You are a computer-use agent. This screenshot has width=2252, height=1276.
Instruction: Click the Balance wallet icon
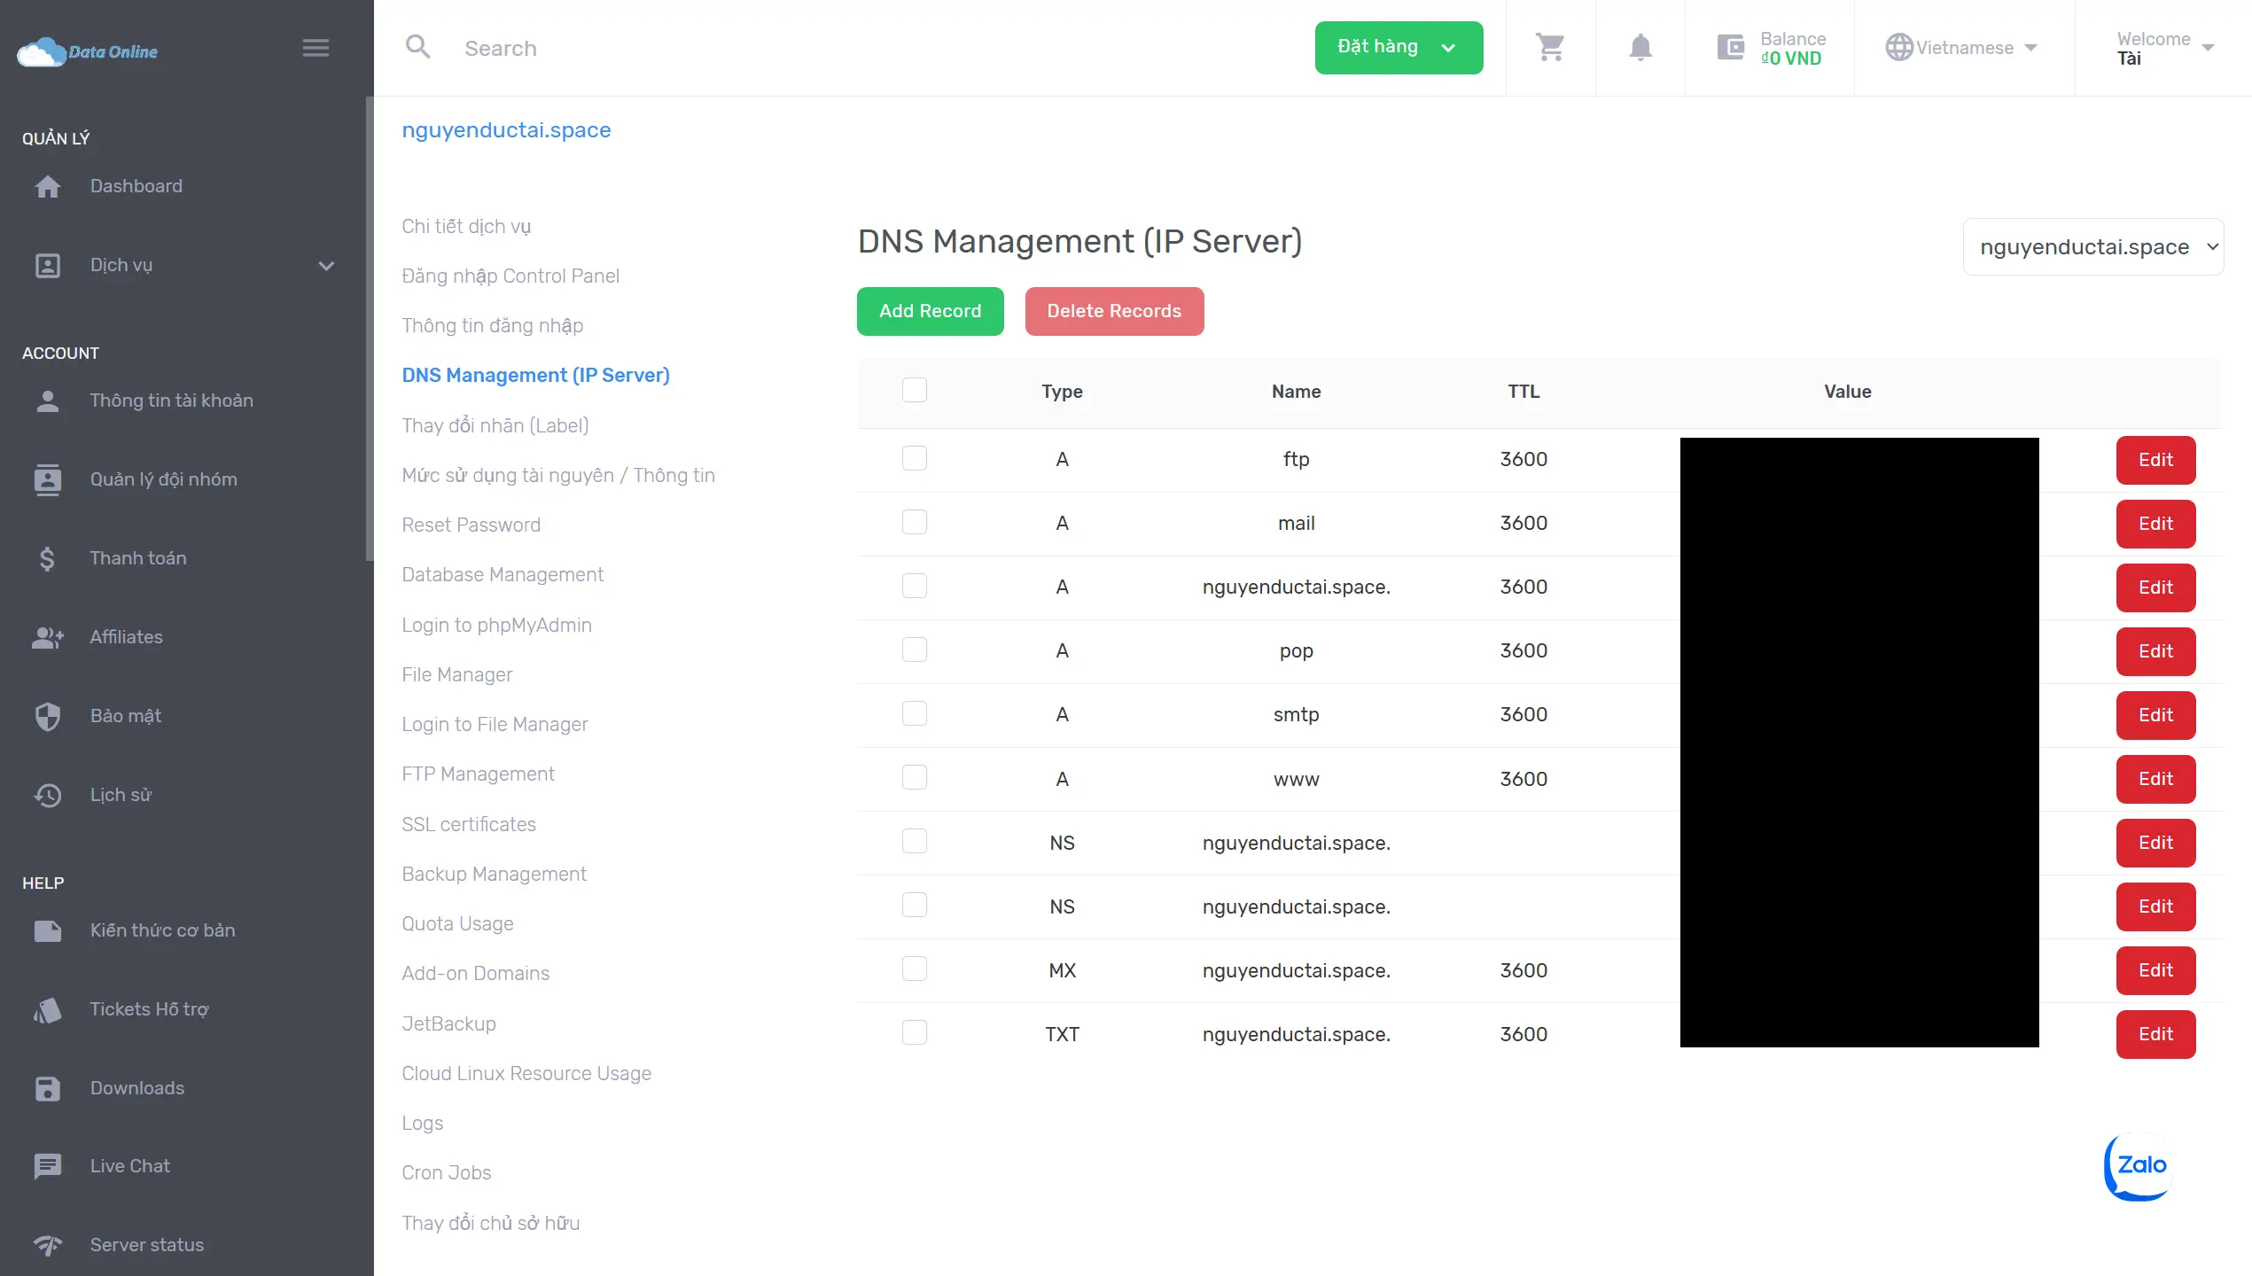(x=1731, y=48)
